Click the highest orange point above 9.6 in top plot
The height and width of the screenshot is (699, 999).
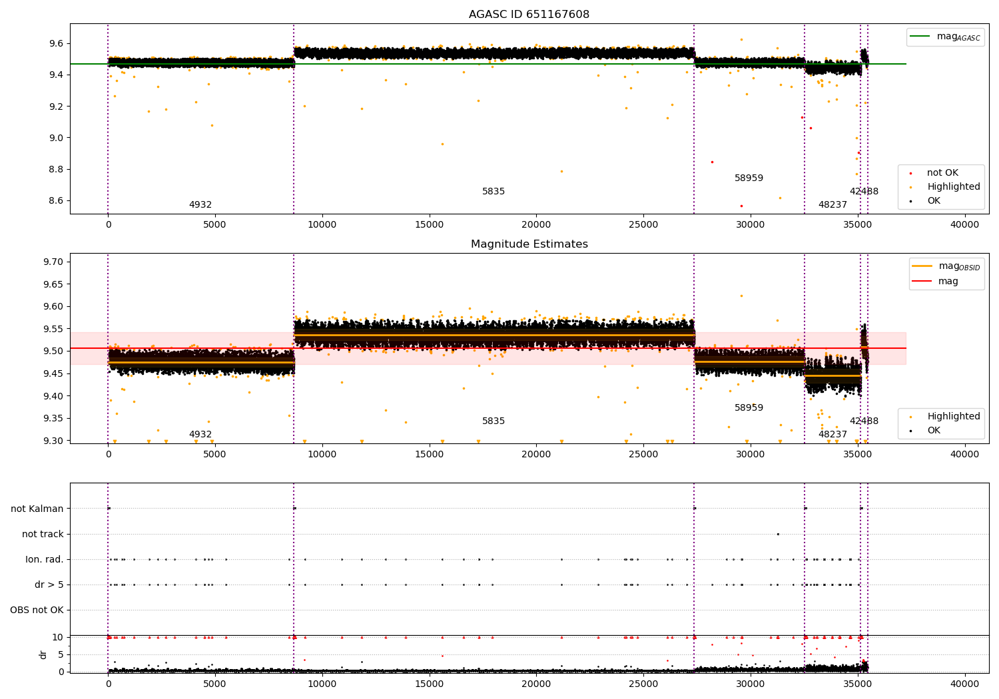pos(741,39)
